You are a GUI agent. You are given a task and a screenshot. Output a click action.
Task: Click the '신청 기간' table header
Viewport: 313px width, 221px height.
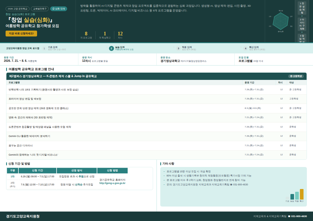(38, 171)
